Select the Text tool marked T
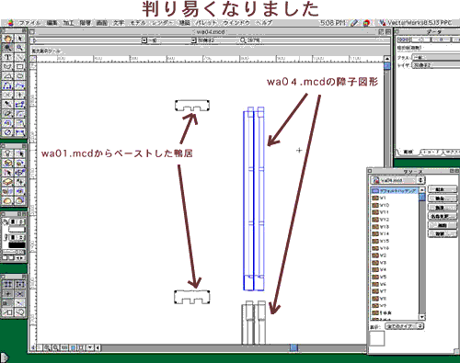Viewport: 460px width, 363px height. pyautogui.click(x=8, y=57)
